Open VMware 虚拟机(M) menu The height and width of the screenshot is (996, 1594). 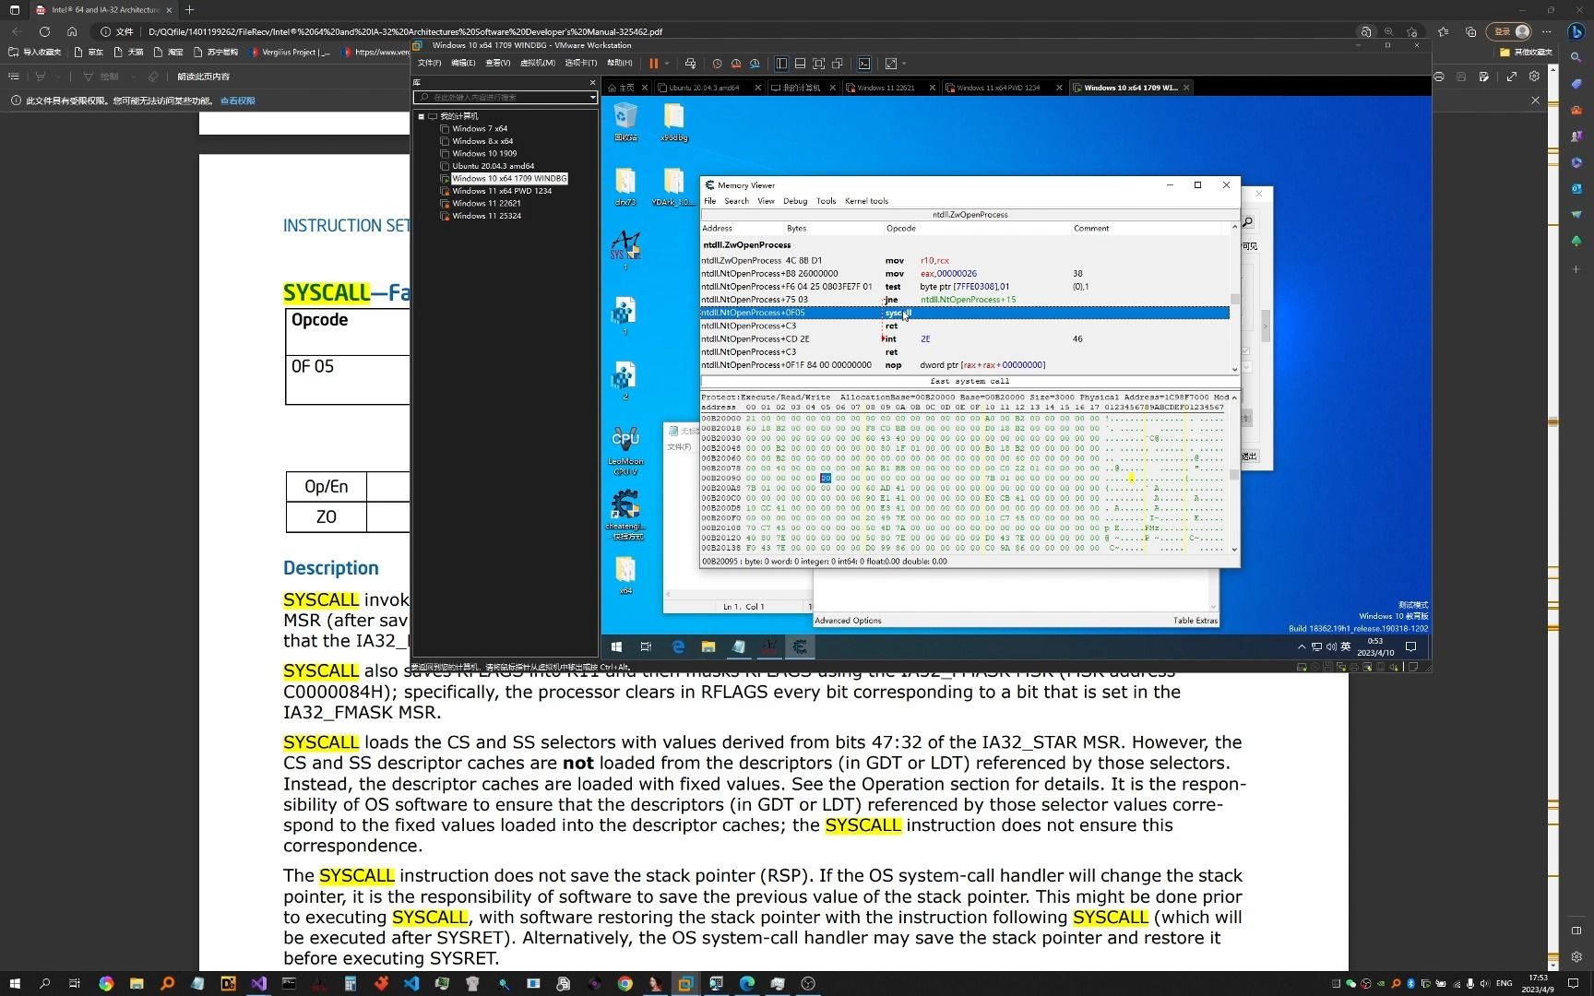pyautogui.click(x=538, y=63)
